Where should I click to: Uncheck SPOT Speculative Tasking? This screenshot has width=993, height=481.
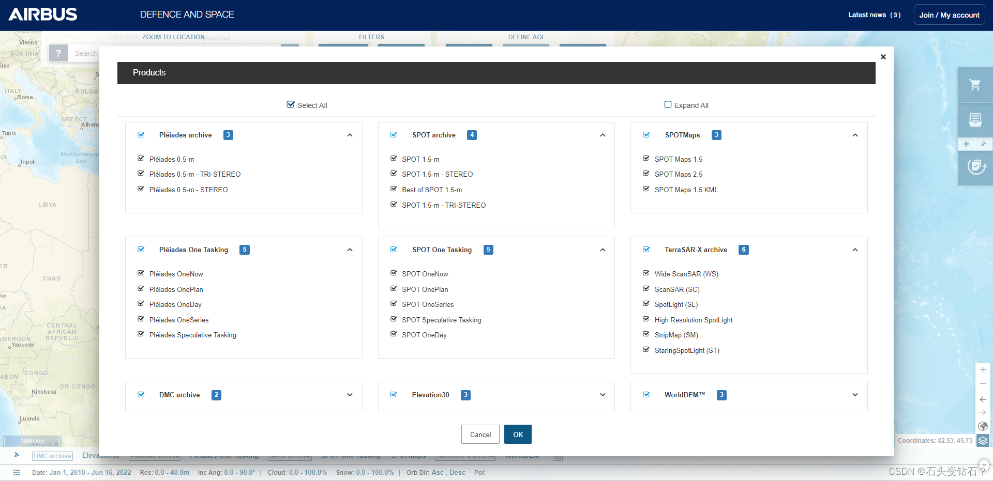(394, 319)
